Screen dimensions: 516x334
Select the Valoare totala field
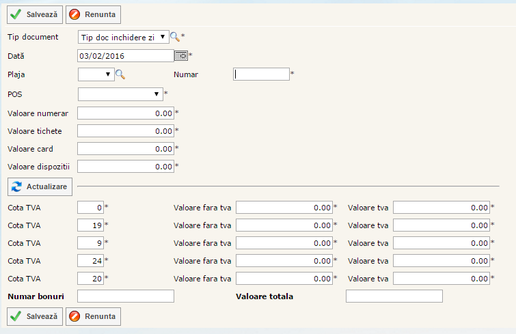[x=394, y=296]
